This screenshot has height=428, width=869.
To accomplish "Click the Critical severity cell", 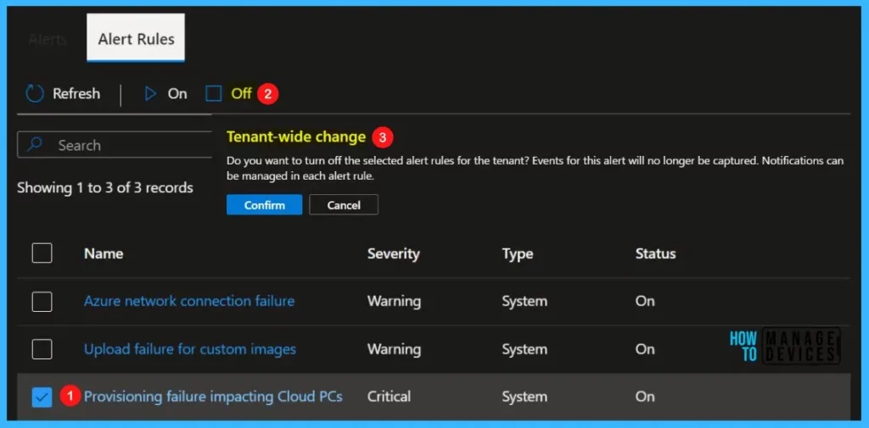I will click(x=389, y=397).
